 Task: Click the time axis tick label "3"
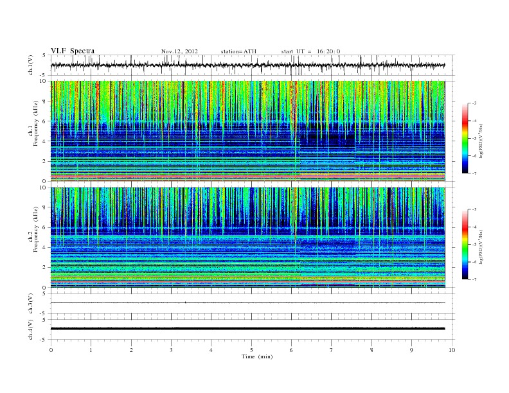point(171,350)
